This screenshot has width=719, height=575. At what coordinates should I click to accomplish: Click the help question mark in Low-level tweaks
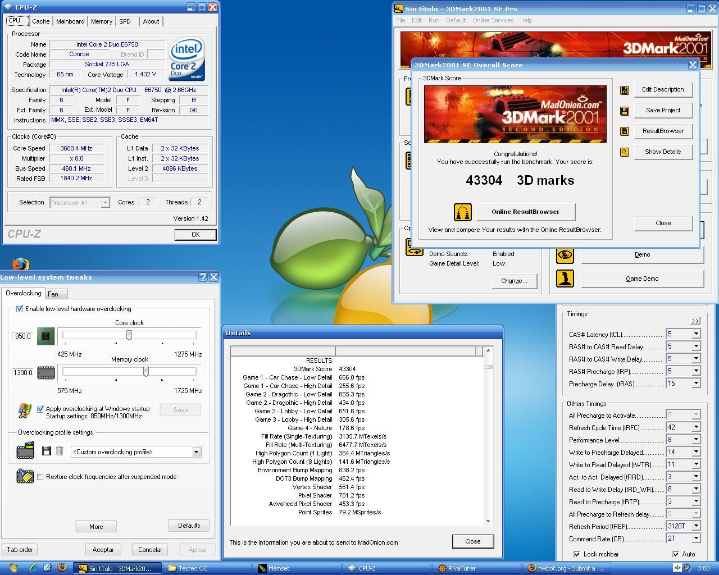(x=203, y=277)
